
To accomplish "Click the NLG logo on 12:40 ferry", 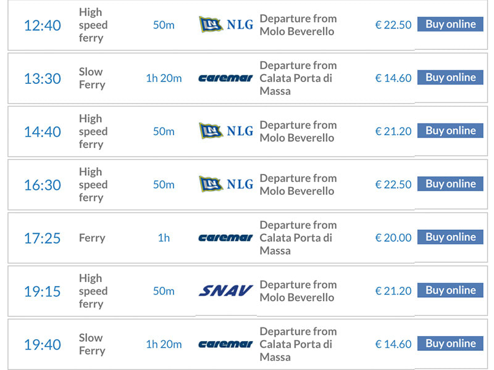I will (226, 25).
